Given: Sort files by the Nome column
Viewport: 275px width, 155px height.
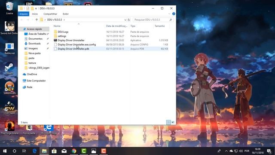Looking at the screenshot, I should click(x=57, y=26).
